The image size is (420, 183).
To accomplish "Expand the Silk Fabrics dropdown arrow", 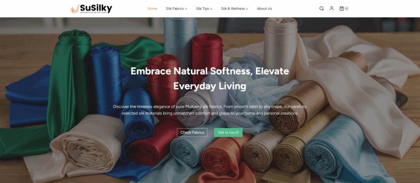I will [186, 9].
